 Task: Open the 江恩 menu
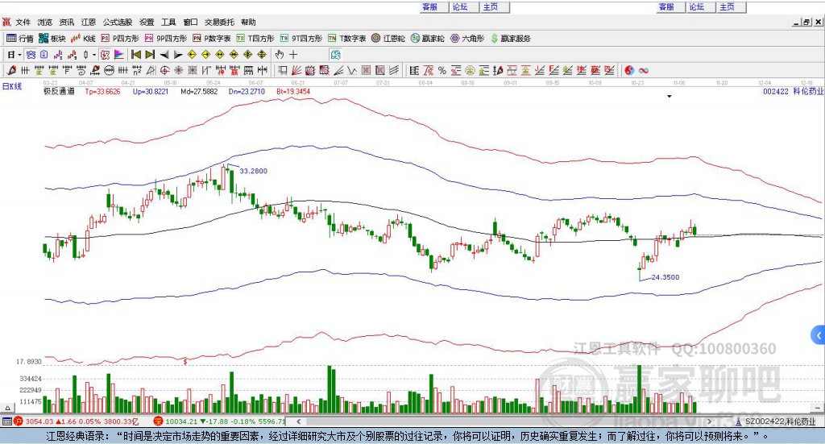tap(89, 22)
